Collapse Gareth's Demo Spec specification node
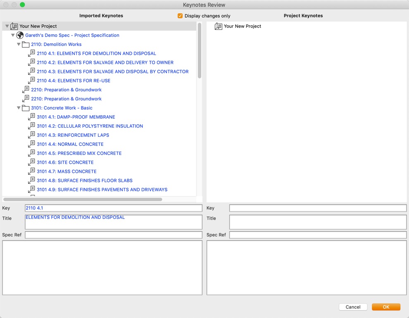The width and height of the screenshot is (409, 318). point(13,36)
